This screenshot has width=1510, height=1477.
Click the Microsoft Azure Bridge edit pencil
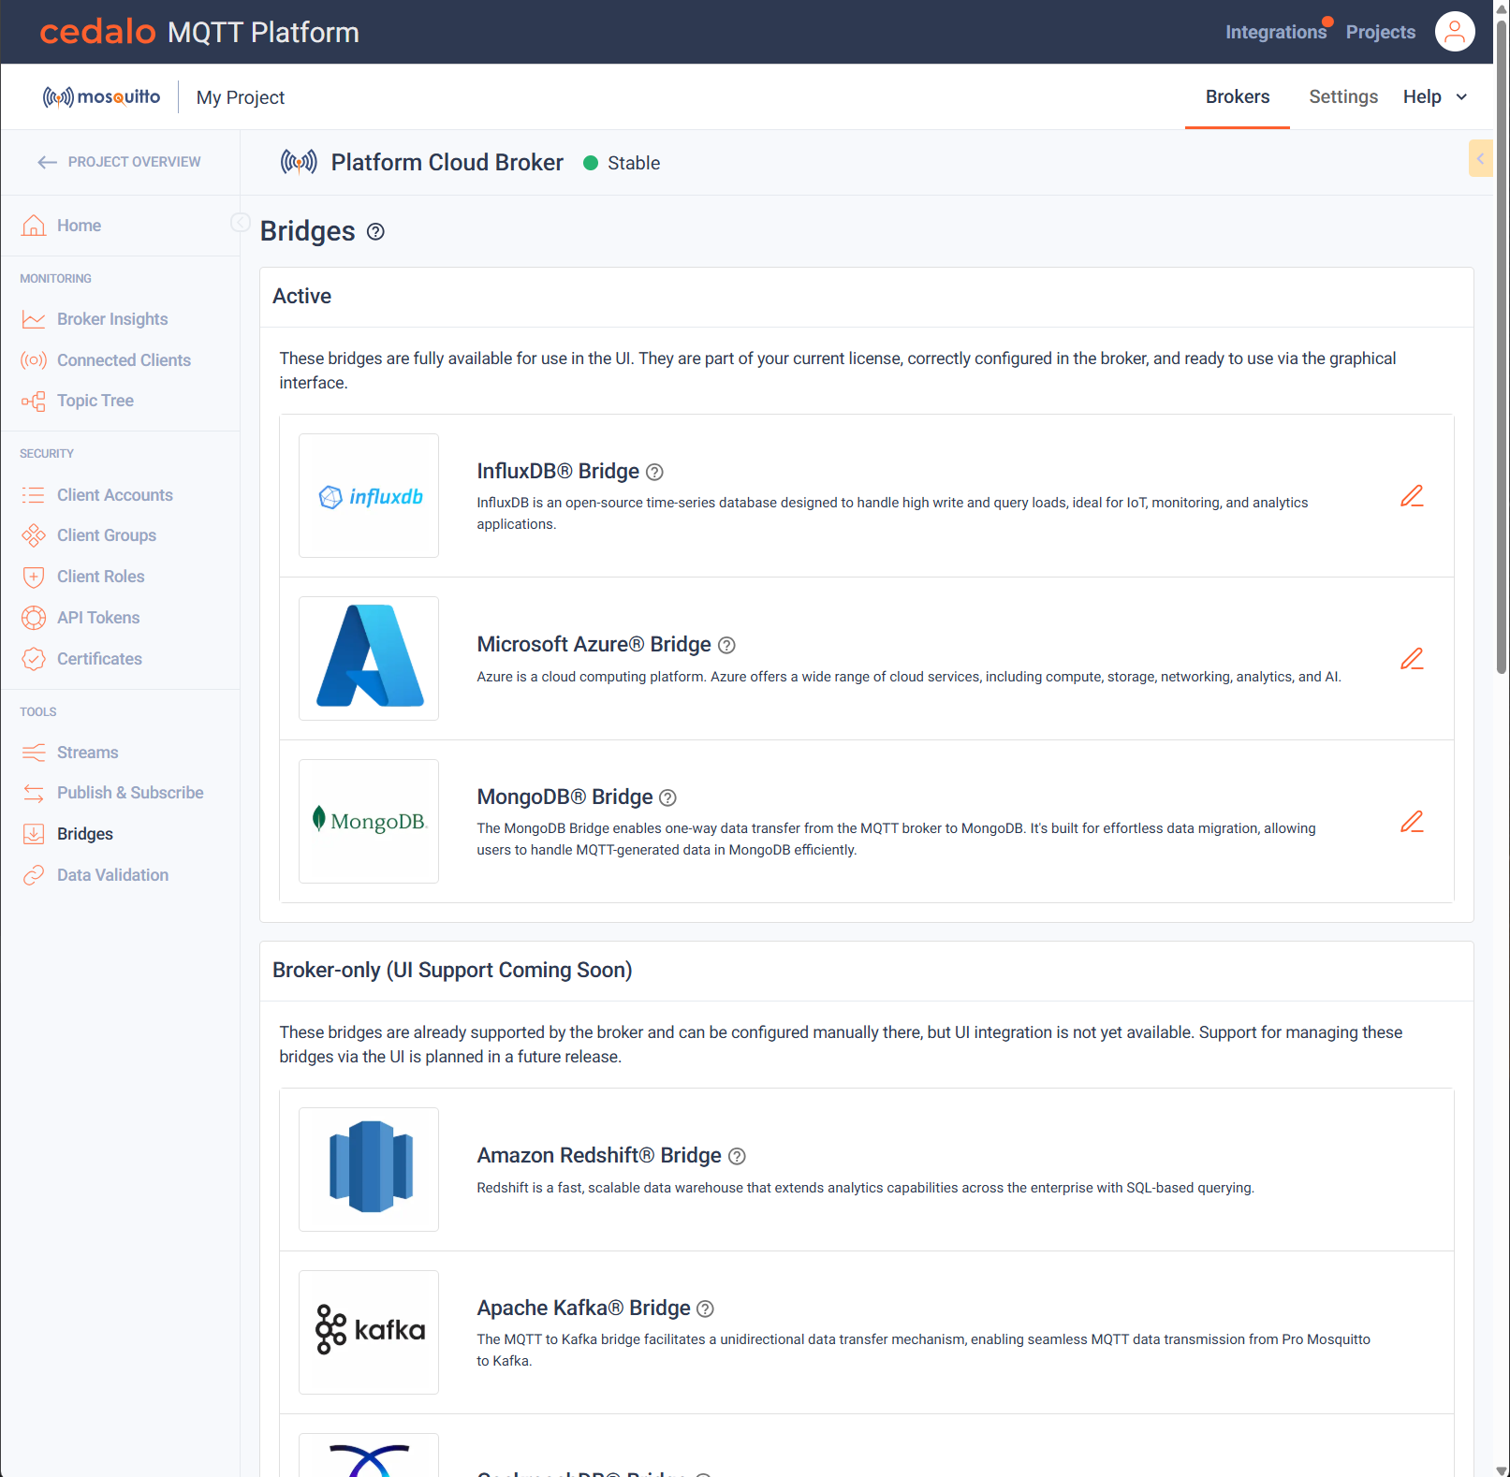pos(1412,659)
